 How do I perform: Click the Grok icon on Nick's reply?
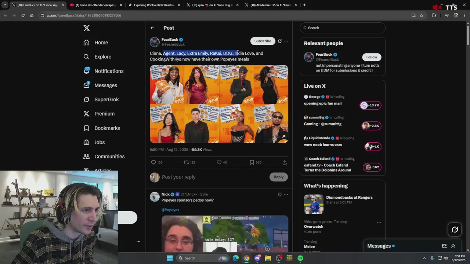pyautogui.click(x=279, y=194)
